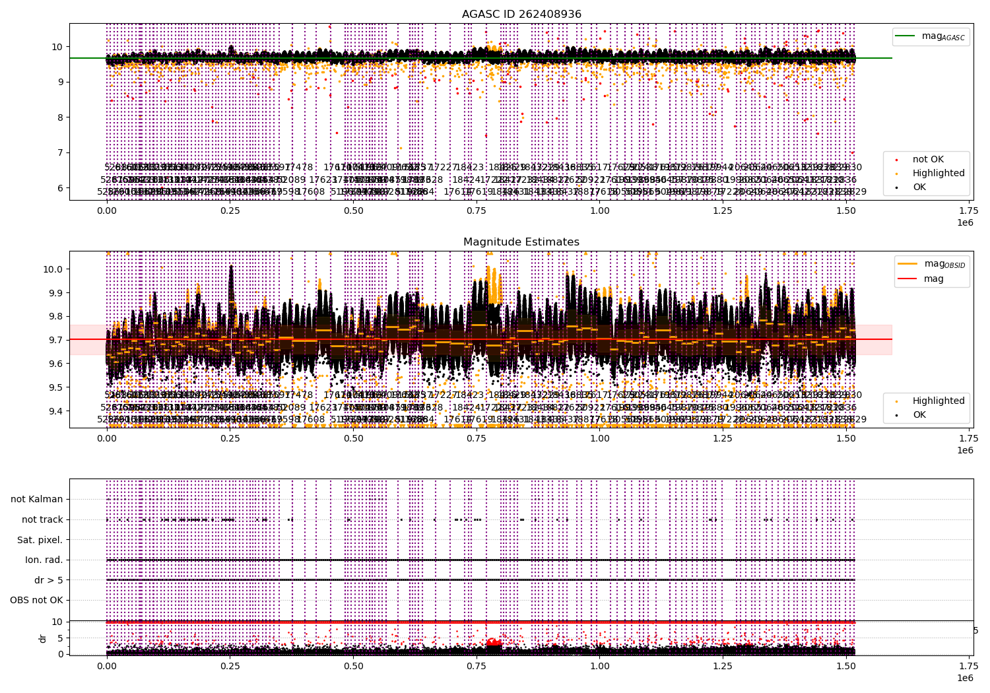The width and height of the screenshot is (990, 693).
Task: Click 'OK' entry in top plot legend
Action: point(919,187)
